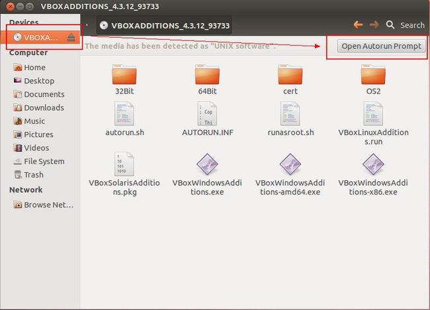Close the window with red button

pos(11,6)
